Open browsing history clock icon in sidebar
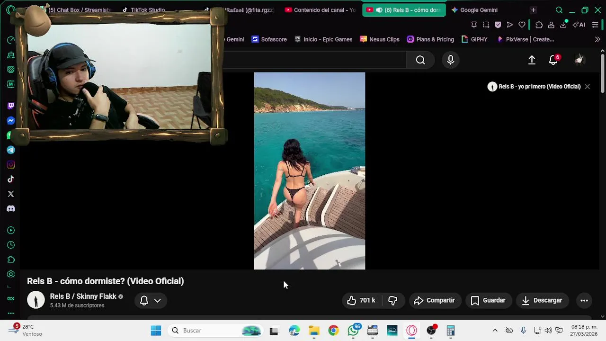This screenshot has width=606, height=341. point(11,245)
